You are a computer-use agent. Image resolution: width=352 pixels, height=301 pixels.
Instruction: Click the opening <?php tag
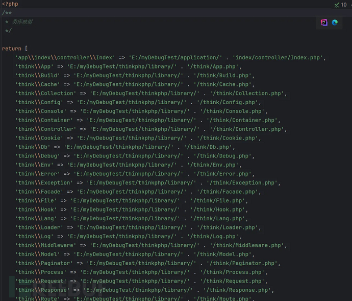(x=10, y=4)
